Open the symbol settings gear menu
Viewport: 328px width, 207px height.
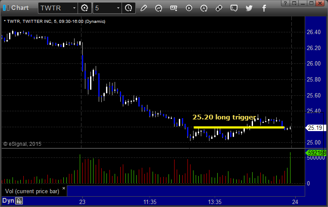click(x=84, y=8)
